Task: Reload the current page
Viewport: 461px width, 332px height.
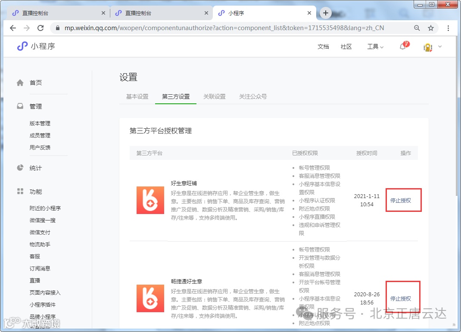Action: click(40, 28)
